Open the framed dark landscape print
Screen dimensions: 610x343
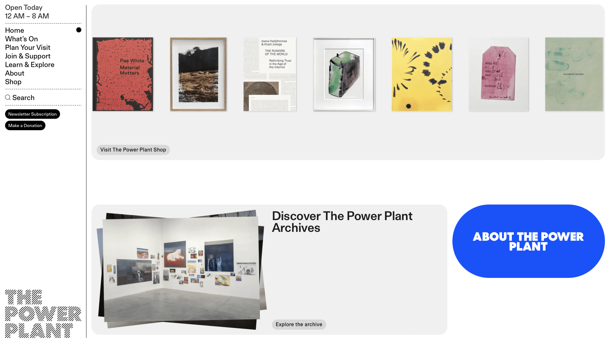[198, 74]
